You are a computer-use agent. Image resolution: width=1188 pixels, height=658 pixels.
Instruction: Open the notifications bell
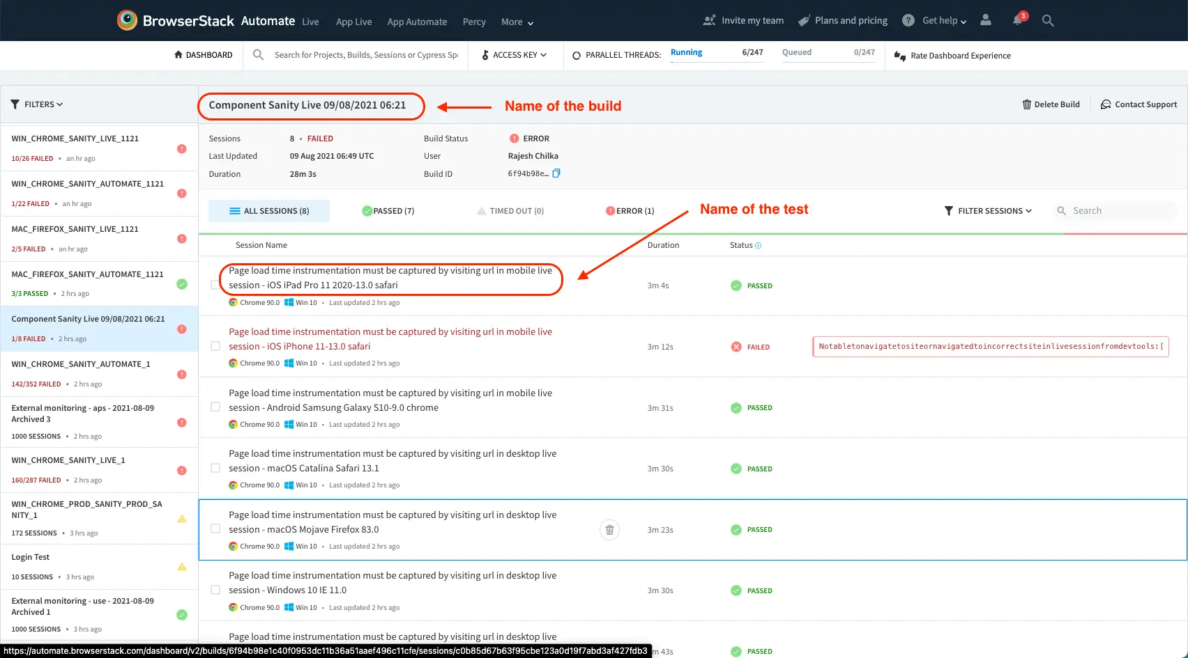point(1017,20)
